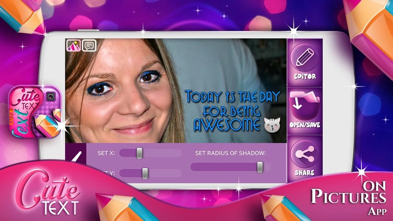Click the Set Y slider handle

tap(145, 173)
